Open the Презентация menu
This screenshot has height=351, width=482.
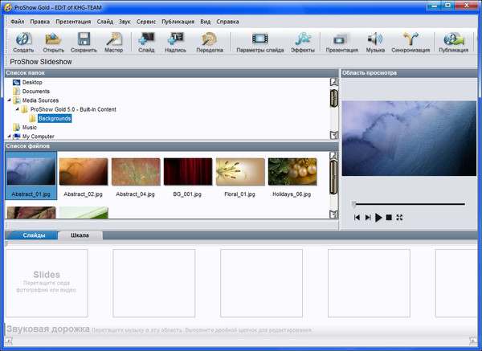(73, 21)
